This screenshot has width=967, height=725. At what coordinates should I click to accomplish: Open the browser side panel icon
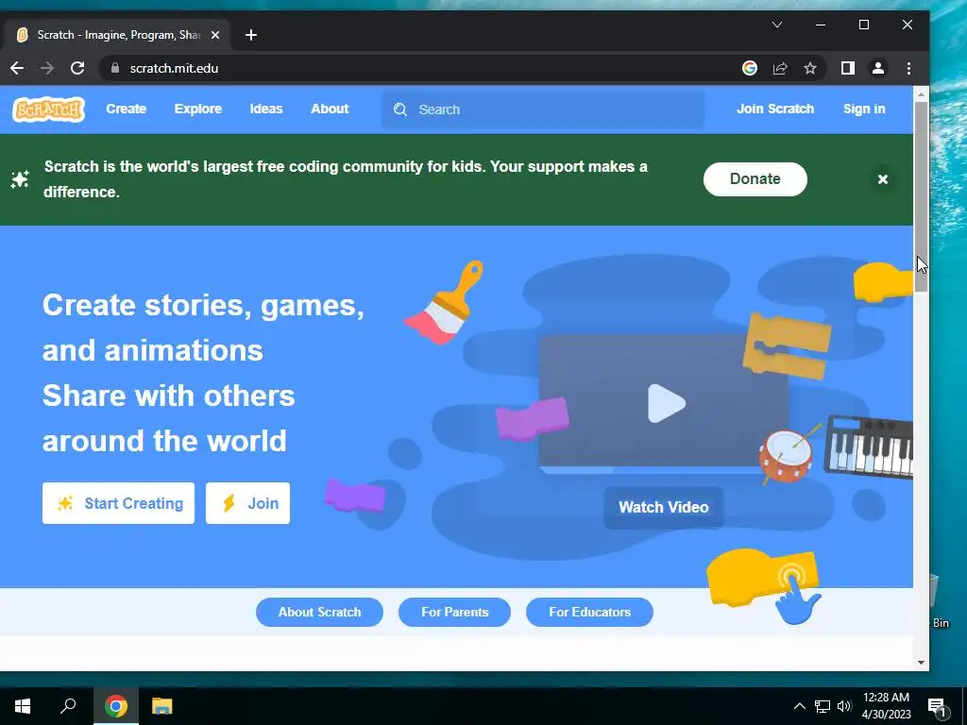click(848, 68)
